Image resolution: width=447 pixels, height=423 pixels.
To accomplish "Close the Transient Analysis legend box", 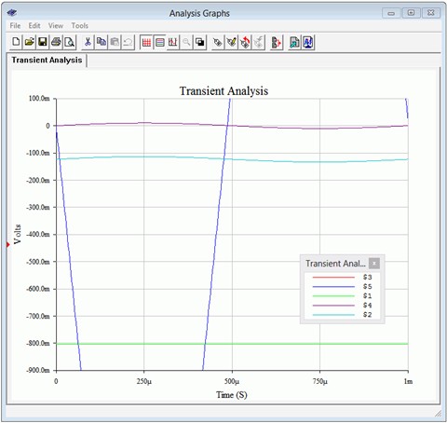I will point(374,263).
